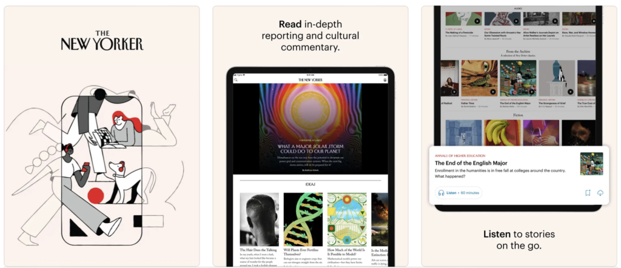Screen dimensions: 621x268
Task: Play The Making of a Femicide audio
Action: [x=477, y=21]
